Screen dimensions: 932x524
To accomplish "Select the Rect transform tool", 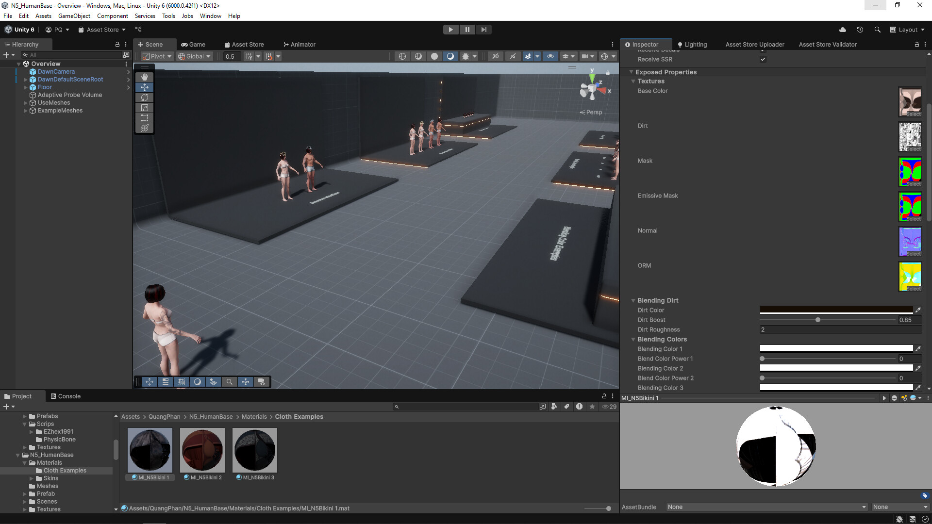I will [145, 118].
